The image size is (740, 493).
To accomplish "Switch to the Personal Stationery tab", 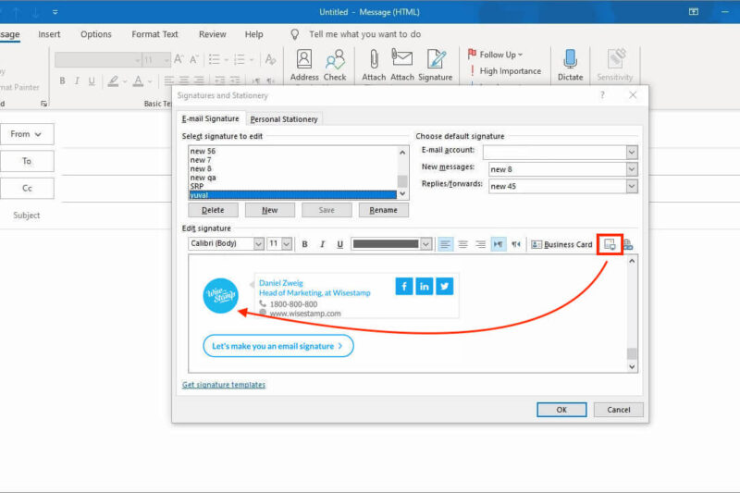I will (284, 119).
